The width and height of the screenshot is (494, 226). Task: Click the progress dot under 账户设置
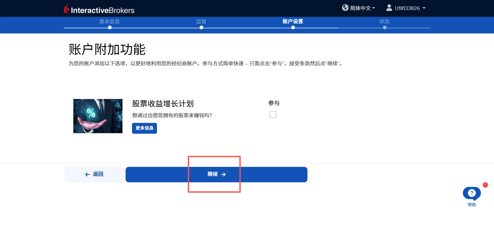293,28
